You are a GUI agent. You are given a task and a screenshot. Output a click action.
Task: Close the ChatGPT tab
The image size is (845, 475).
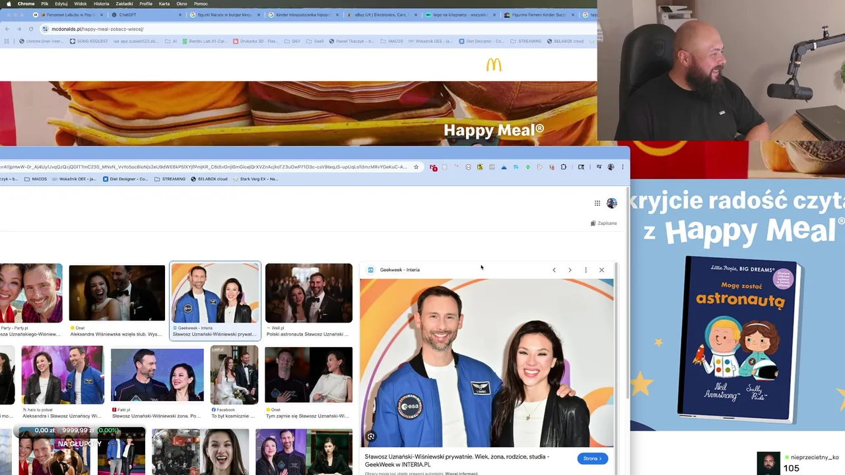pyautogui.click(x=180, y=15)
